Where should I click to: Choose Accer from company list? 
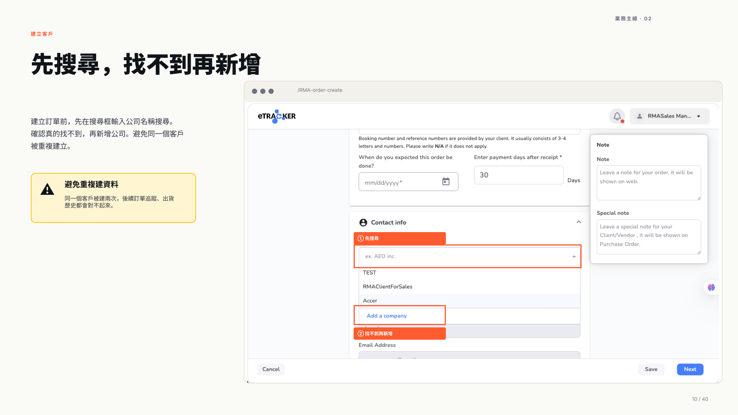click(x=469, y=300)
